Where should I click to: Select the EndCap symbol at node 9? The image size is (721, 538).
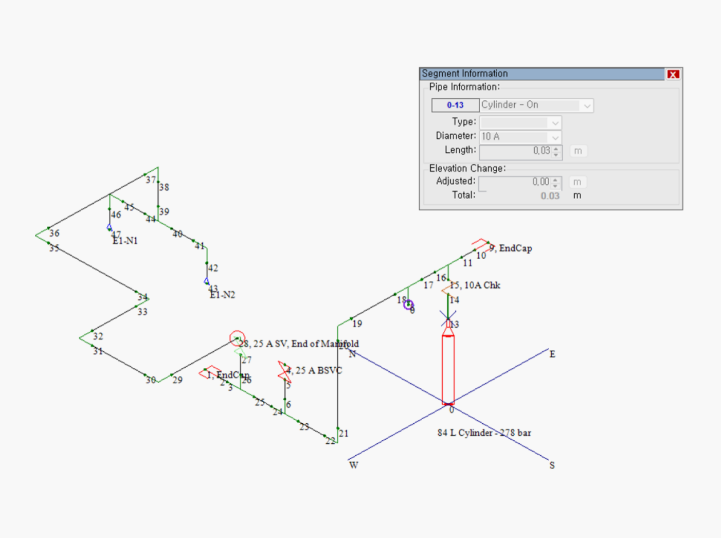click(x=481, y=244)
